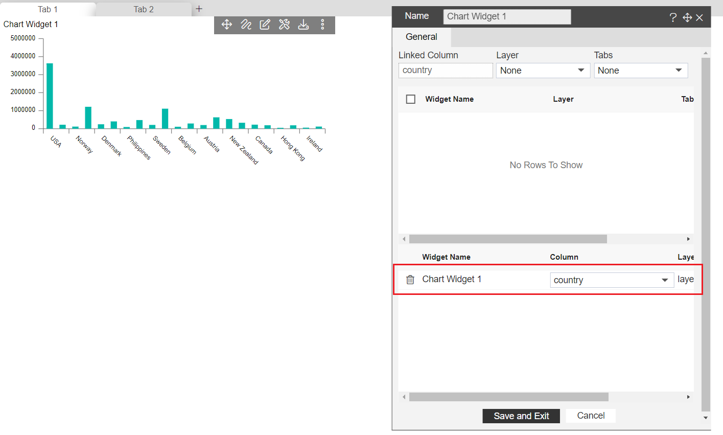Screen dimensions: 723x435
Task: Click the Widget Name header in upper grid
Action: click(x=449, y=99)
